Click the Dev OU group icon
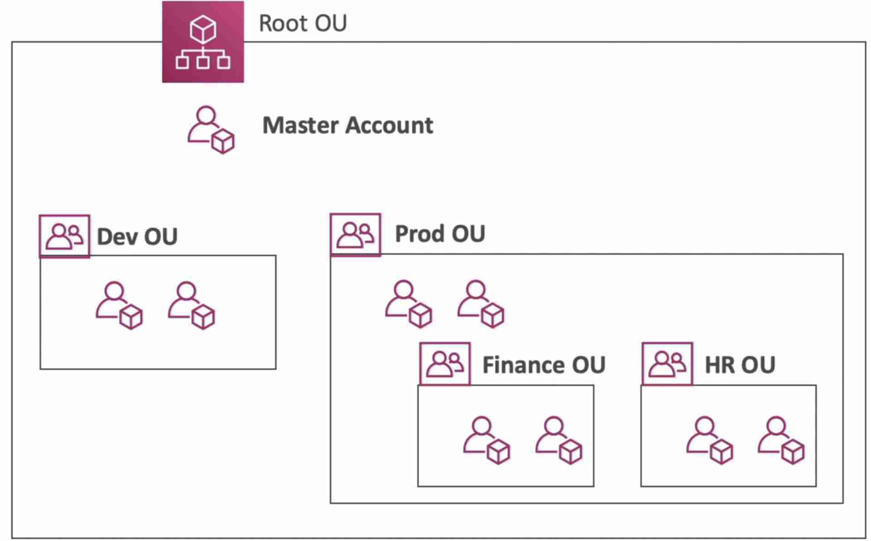 pyautogui.click(x=64, y=236)
